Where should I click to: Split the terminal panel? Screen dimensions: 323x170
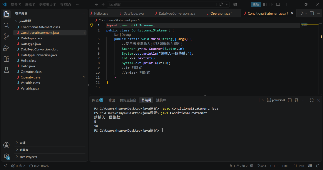[x=290, y=100]
